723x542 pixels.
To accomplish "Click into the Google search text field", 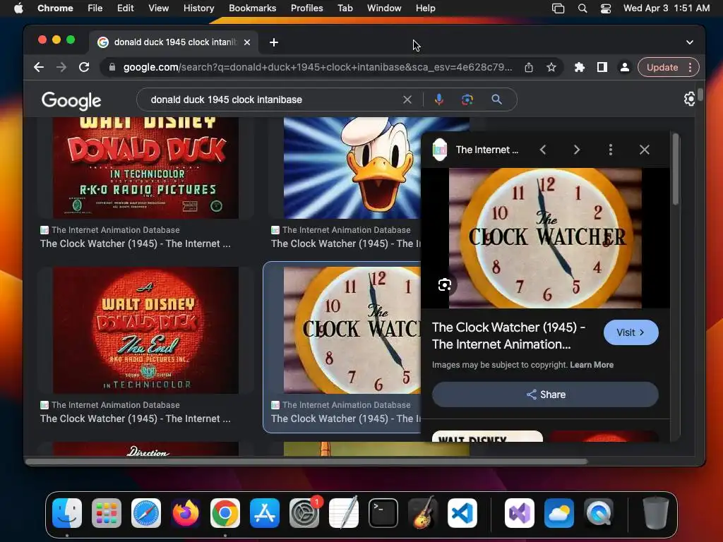I will 272,100.
